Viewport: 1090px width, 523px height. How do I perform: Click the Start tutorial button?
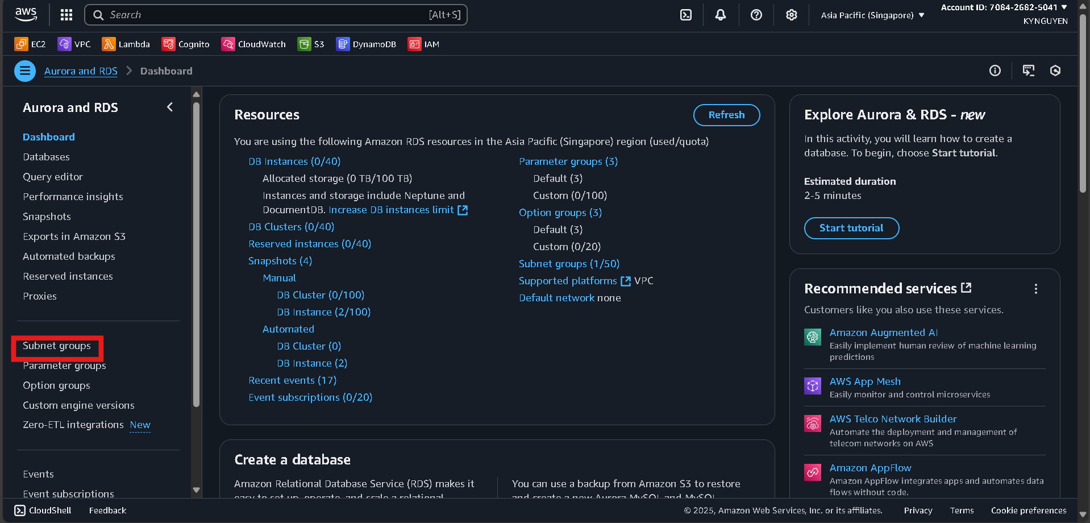(851, 228)
